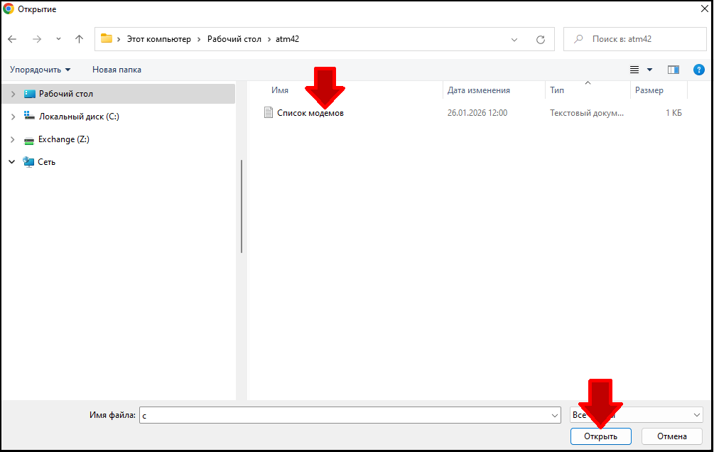This screenshot has width=714, height=452.
Task: Select the Список модемов text file
Action: coord(310,113)
